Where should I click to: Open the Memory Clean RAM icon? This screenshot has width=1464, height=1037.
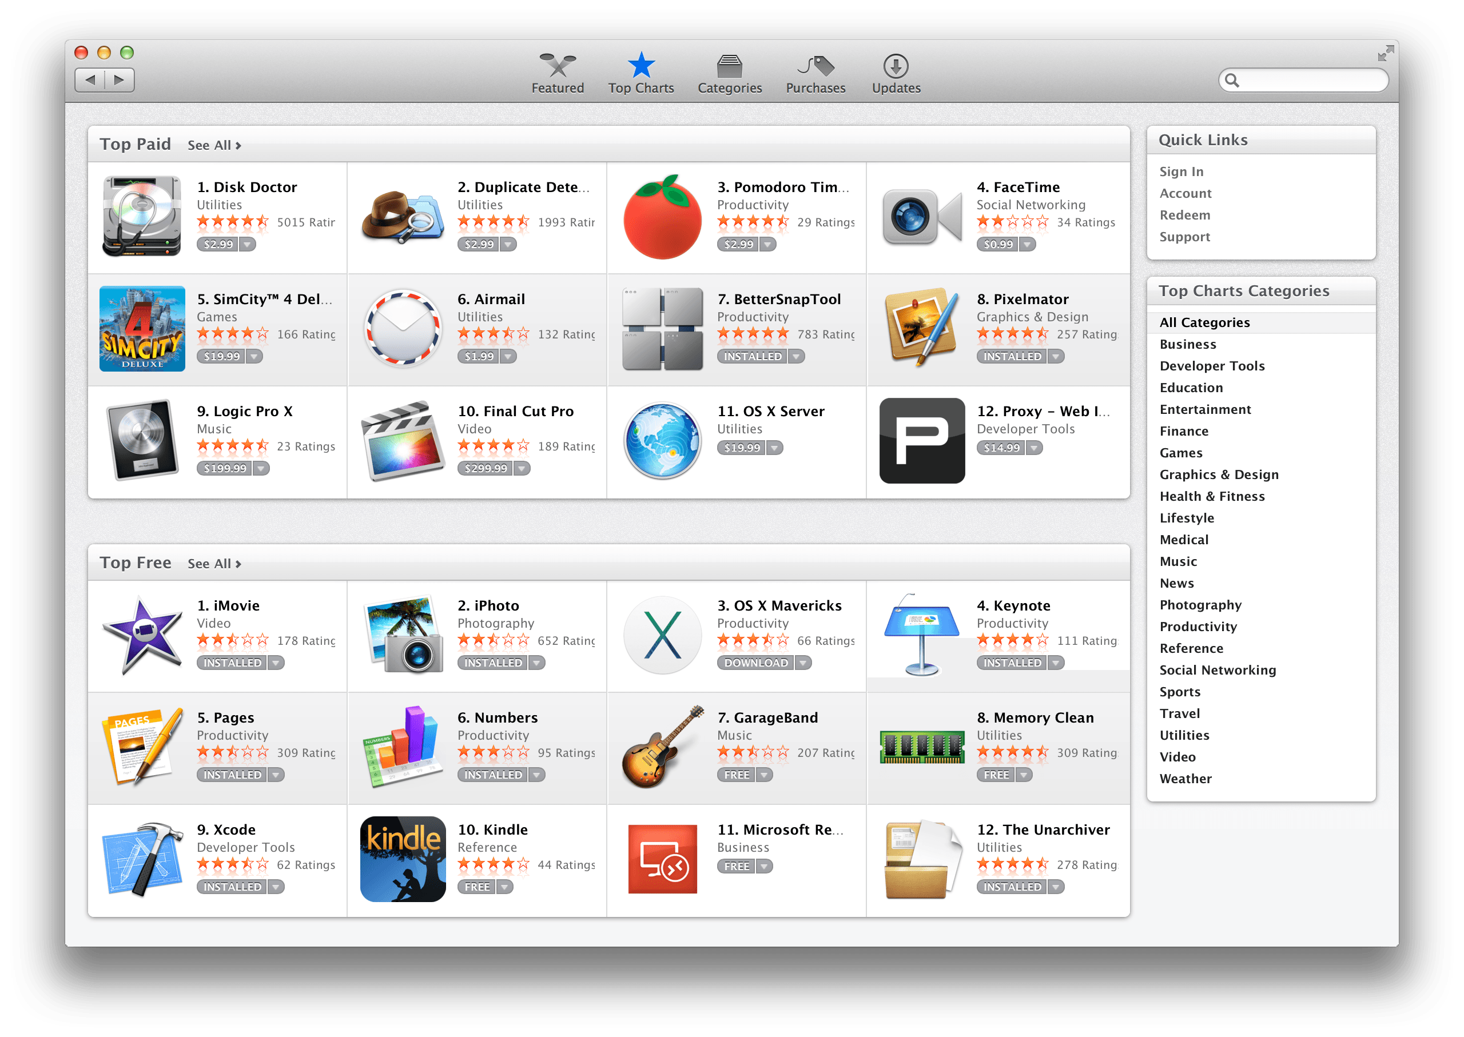921,747
